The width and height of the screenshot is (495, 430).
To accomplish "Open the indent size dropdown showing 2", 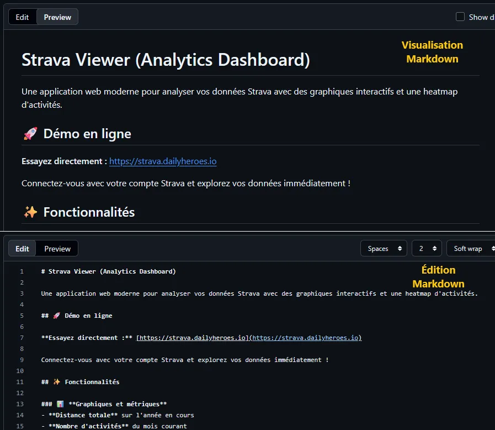I will tap(427, 249).
